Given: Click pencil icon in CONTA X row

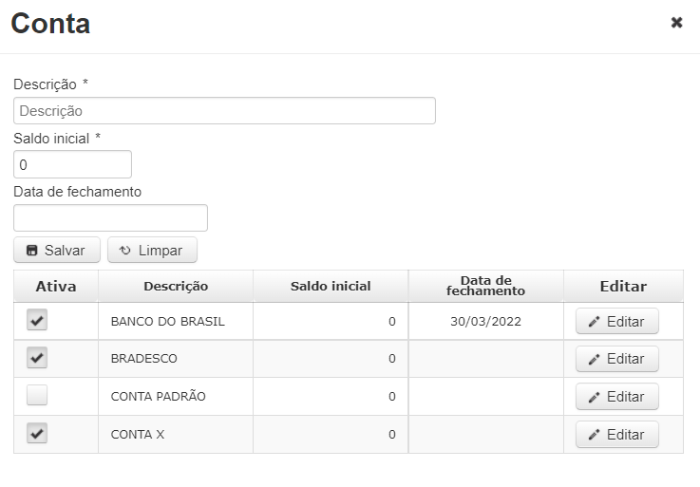Looking at the screenshot, I should tap(594, 435).
